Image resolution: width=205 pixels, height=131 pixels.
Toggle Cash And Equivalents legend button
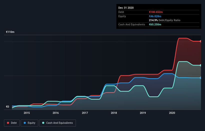pos(57,123)
